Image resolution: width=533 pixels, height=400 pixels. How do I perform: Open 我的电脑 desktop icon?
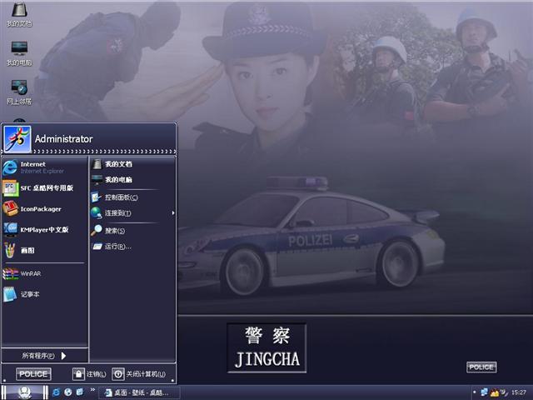click(19, 53)
